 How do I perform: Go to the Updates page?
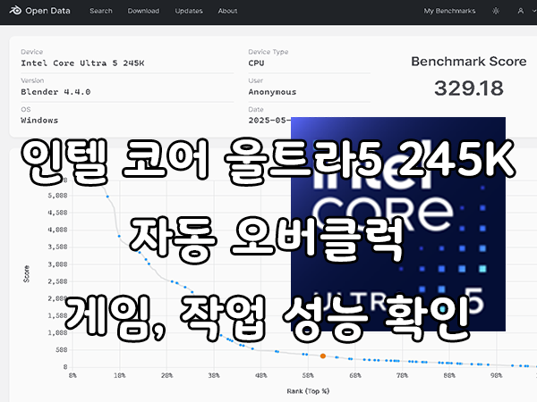(x=189, y=11)
